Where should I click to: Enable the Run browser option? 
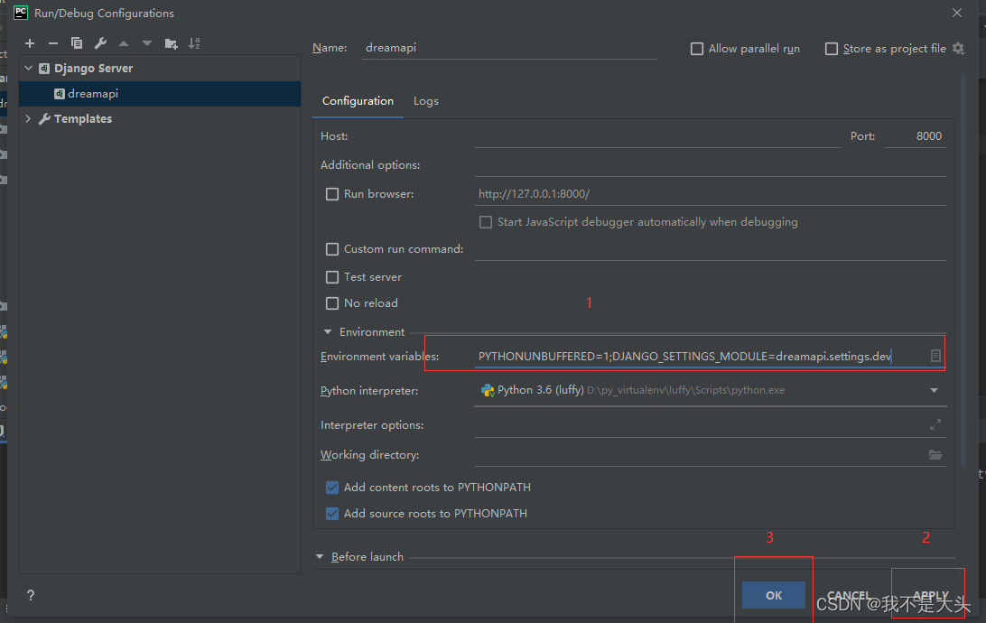point(332,193)
